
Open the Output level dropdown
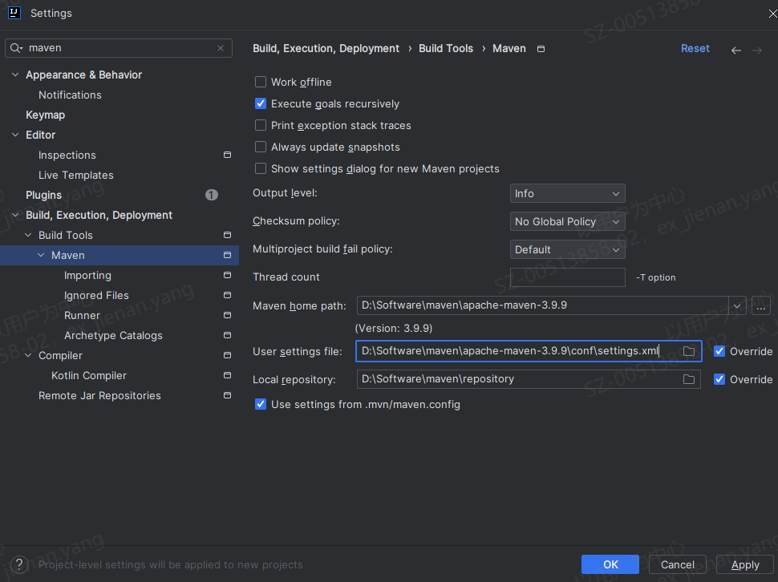coord(567,193)
